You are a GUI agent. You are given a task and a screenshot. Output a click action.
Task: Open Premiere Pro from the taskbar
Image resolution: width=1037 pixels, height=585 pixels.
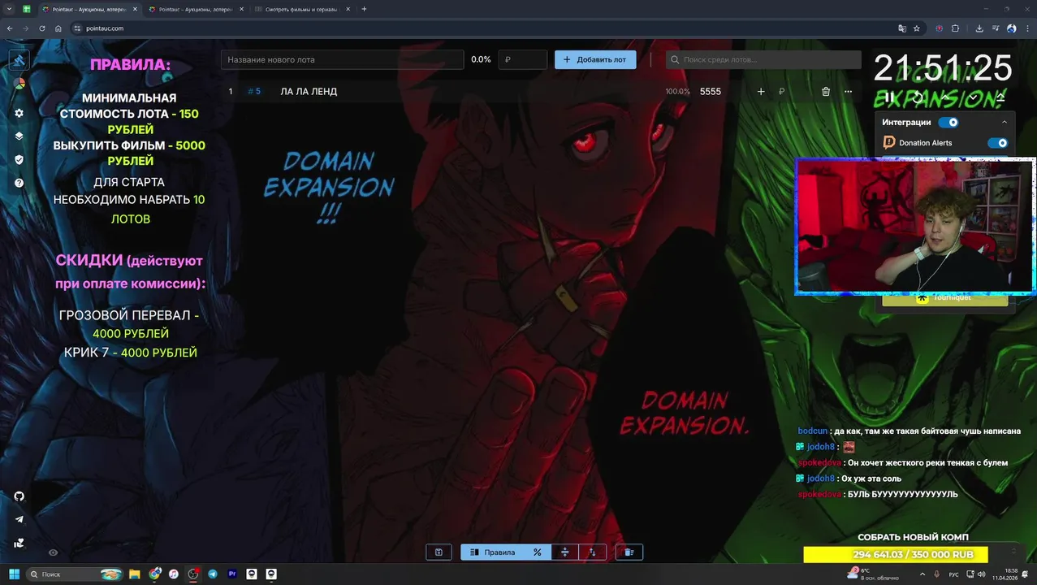(232, 574)
